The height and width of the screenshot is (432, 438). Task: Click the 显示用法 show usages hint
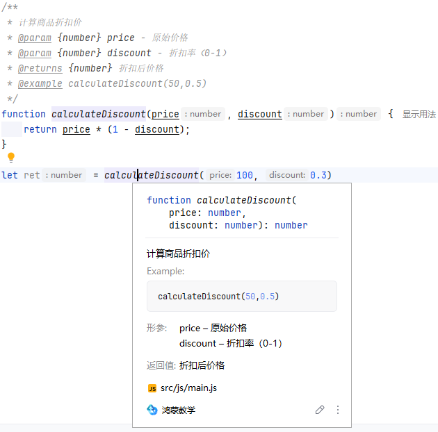[x=419, y=114]
